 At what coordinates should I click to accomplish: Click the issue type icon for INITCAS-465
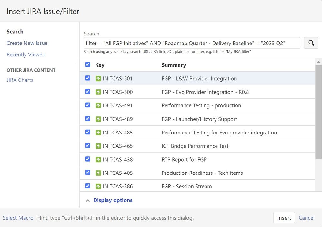pyautogui.click(x=98, y=146)
